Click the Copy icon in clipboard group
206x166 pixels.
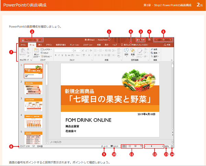click(28, 53)
